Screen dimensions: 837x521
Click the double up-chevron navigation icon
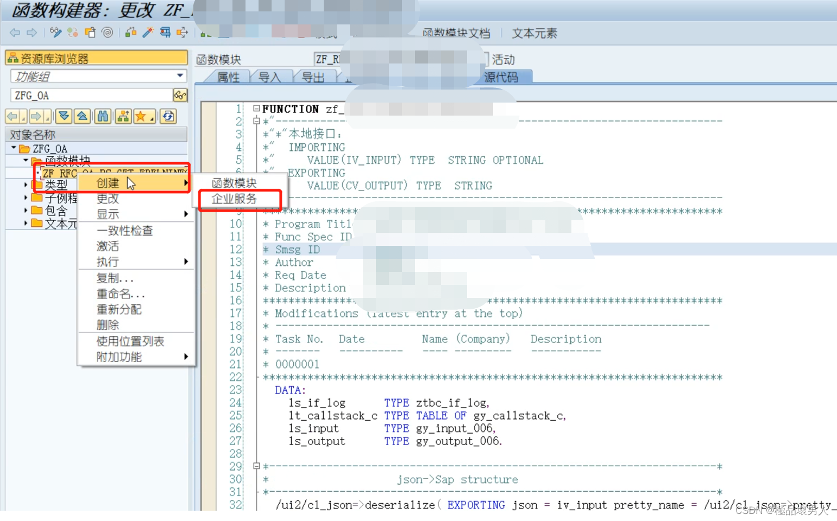[81, 116]
